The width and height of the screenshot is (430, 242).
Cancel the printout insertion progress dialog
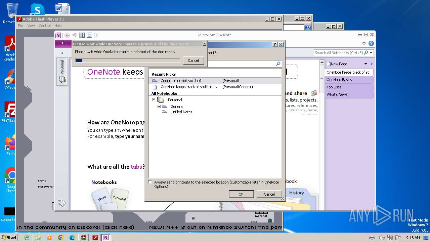[x=193, y=61]
